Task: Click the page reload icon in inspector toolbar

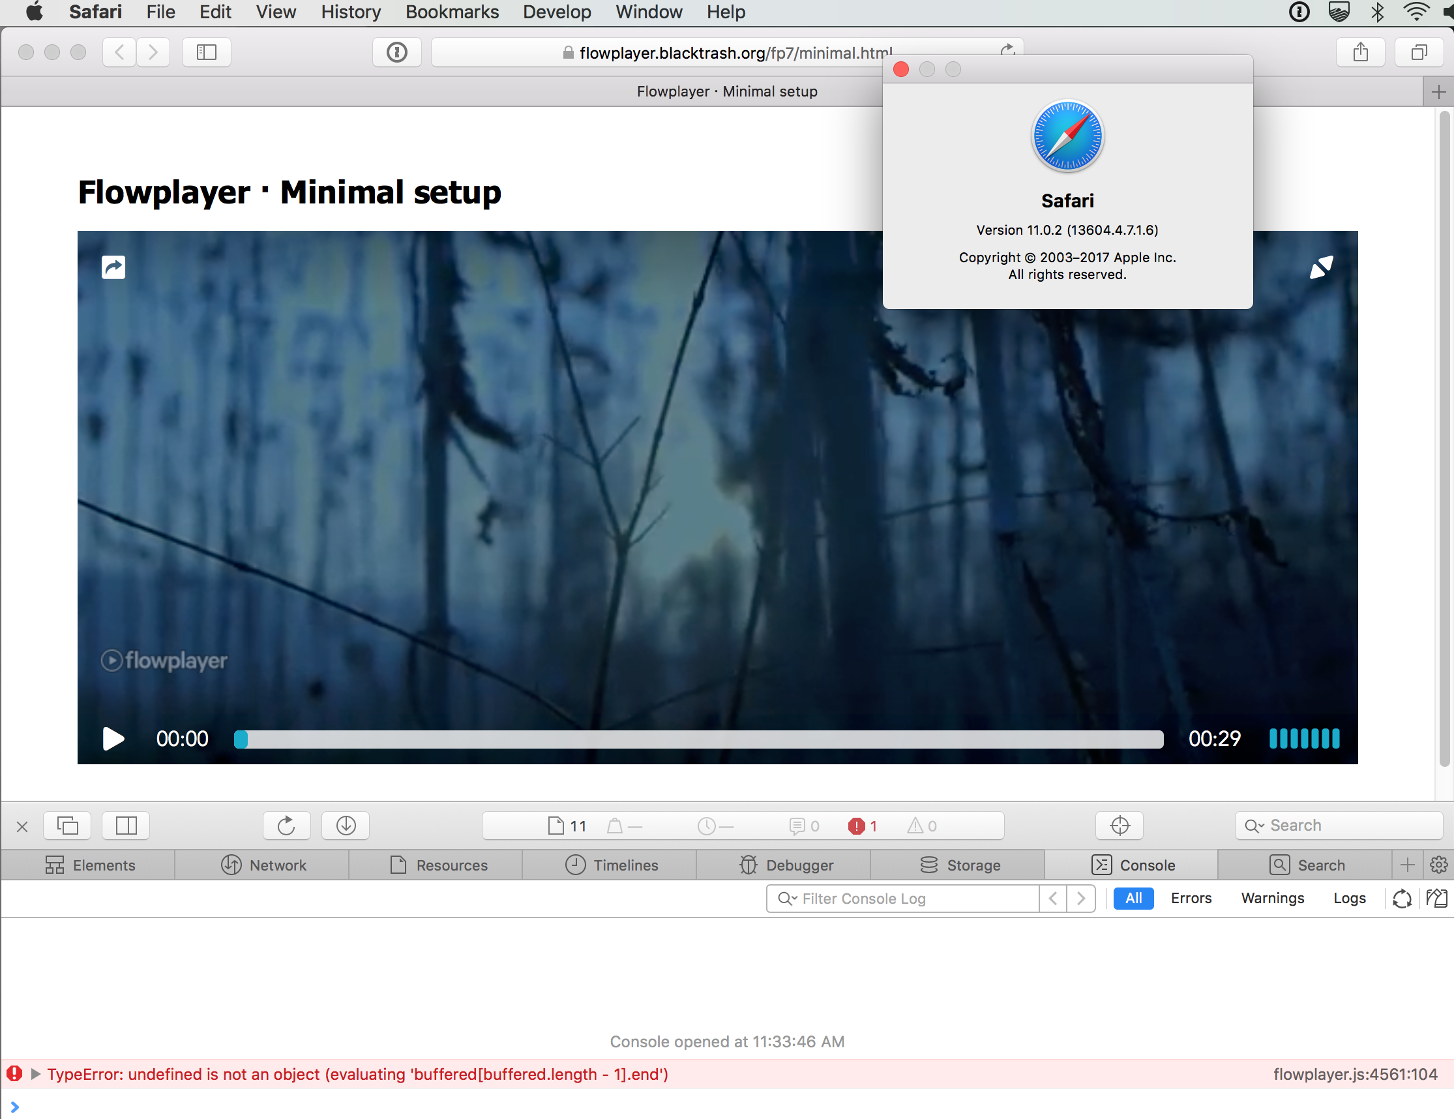Action: point(286,826)
